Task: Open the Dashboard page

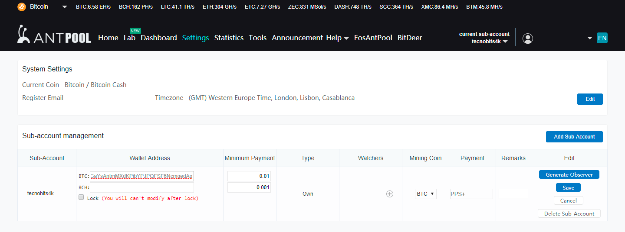Action: pos(159,38)
